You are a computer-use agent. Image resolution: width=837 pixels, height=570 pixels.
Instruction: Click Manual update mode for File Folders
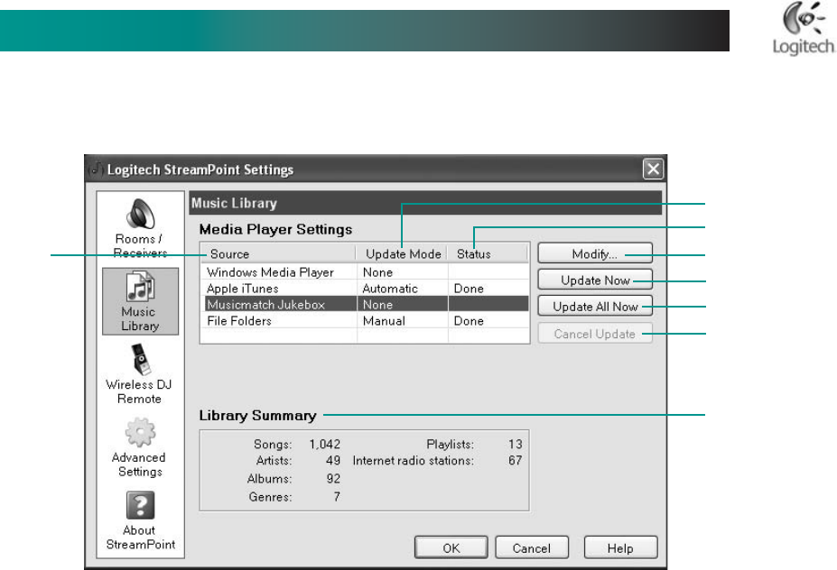point(384,321)
